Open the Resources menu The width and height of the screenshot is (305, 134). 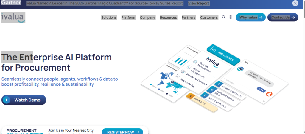click(168, 17)
